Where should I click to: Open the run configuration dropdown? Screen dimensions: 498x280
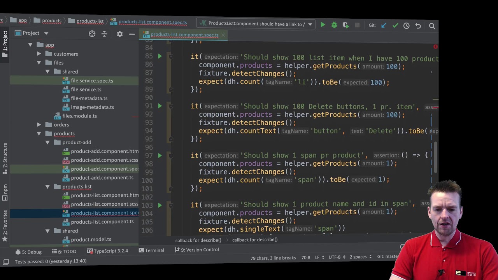[x=256, y=24]
